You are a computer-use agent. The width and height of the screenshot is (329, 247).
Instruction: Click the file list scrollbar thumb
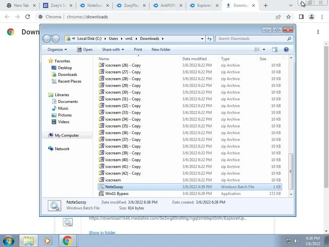291,171
